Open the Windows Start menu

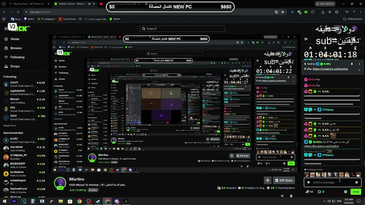click(x=5, y=201)
